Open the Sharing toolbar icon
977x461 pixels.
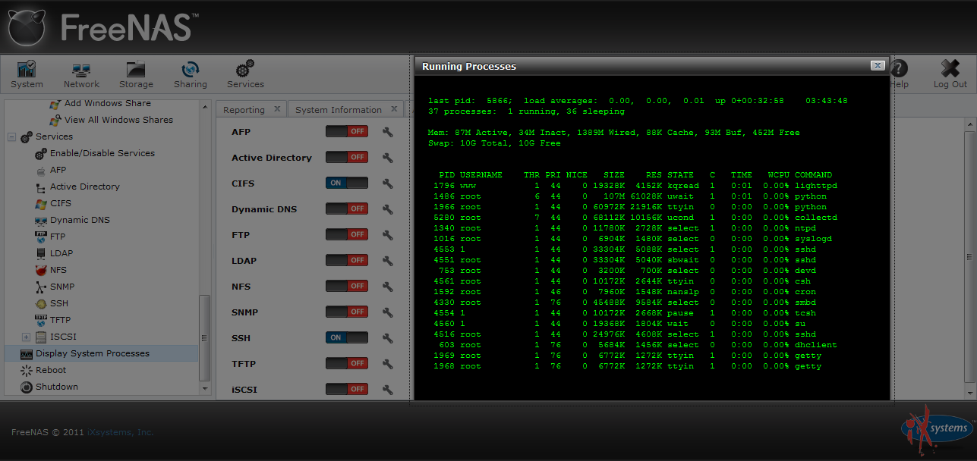click(x=190, y=74)
